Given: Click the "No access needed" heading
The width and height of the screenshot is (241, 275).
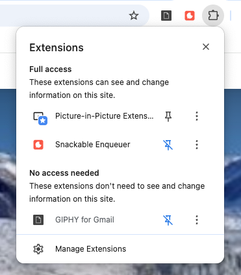Looking at the screenshot, I should (x=64, y=173).
